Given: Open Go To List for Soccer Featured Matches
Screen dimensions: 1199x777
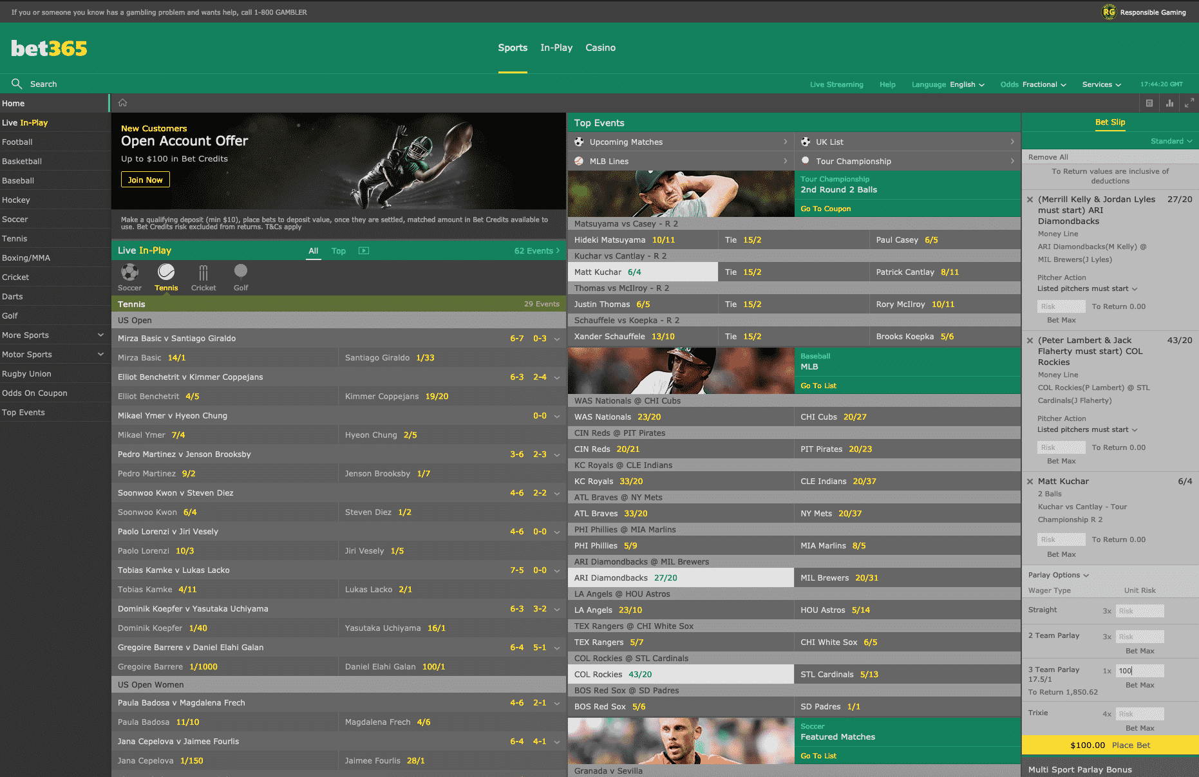Looking at the screenshot, I should click(818, 756).
